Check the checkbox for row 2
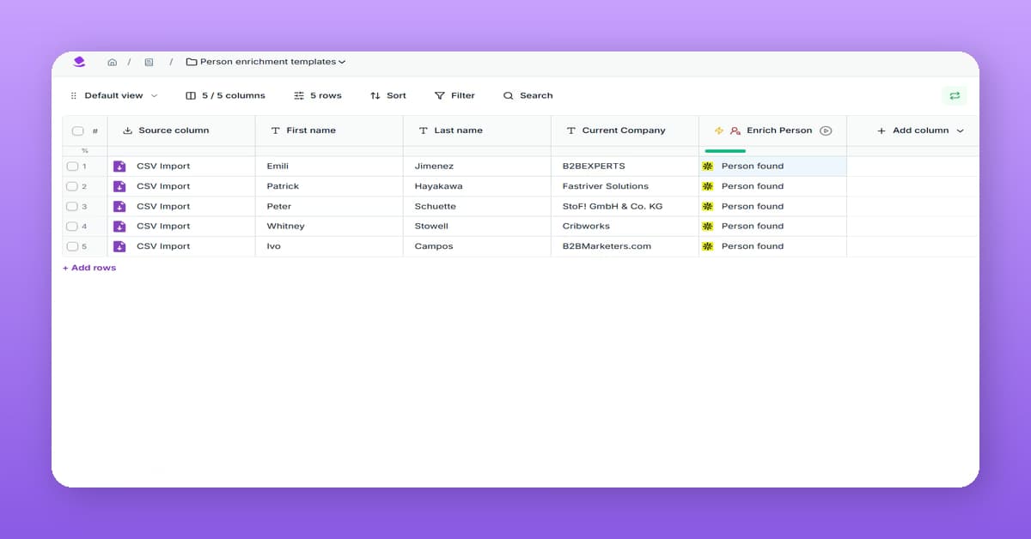Image resolution: width=1031 pixels, height=539 pixels. point(74,185)
